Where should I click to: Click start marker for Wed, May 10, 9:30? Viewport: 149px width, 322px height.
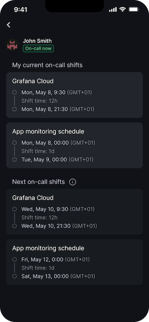[14, 209]
